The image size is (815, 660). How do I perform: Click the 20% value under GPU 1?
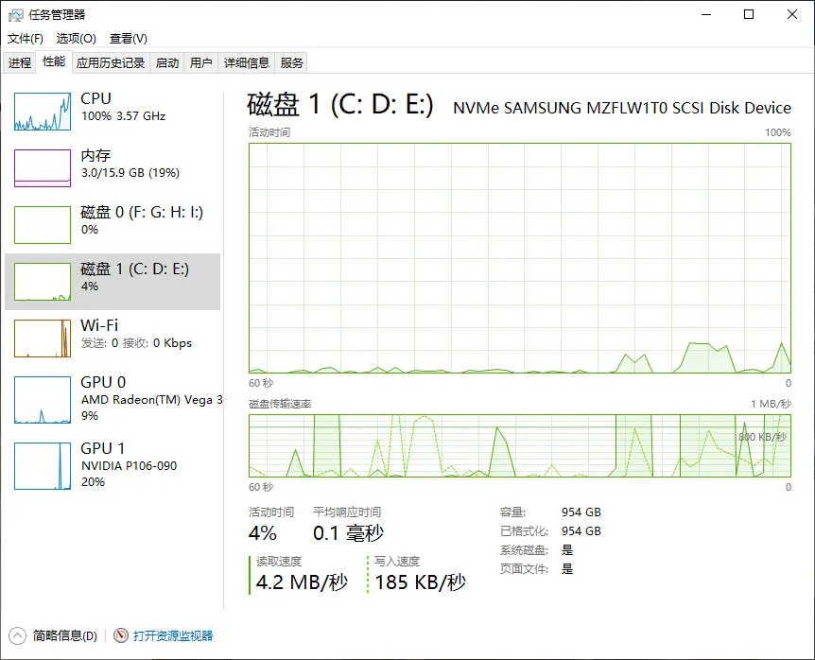tap(93, 481)
